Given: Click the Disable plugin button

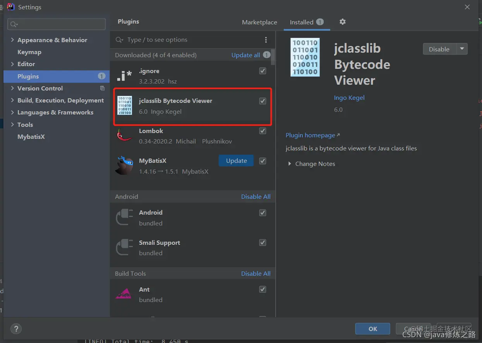Looking at the screenshot, I should click(x=440, y=49).
